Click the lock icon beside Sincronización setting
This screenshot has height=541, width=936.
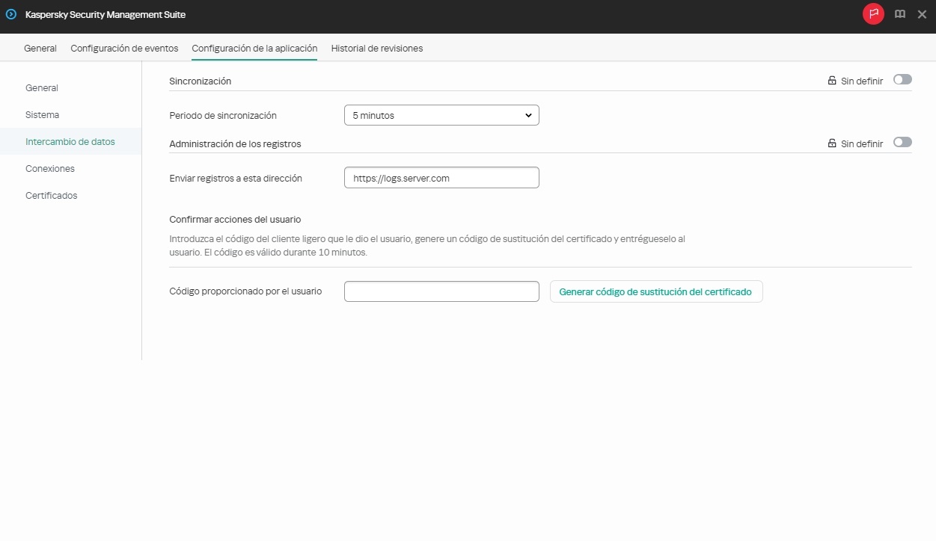click(x=831, y=81)
